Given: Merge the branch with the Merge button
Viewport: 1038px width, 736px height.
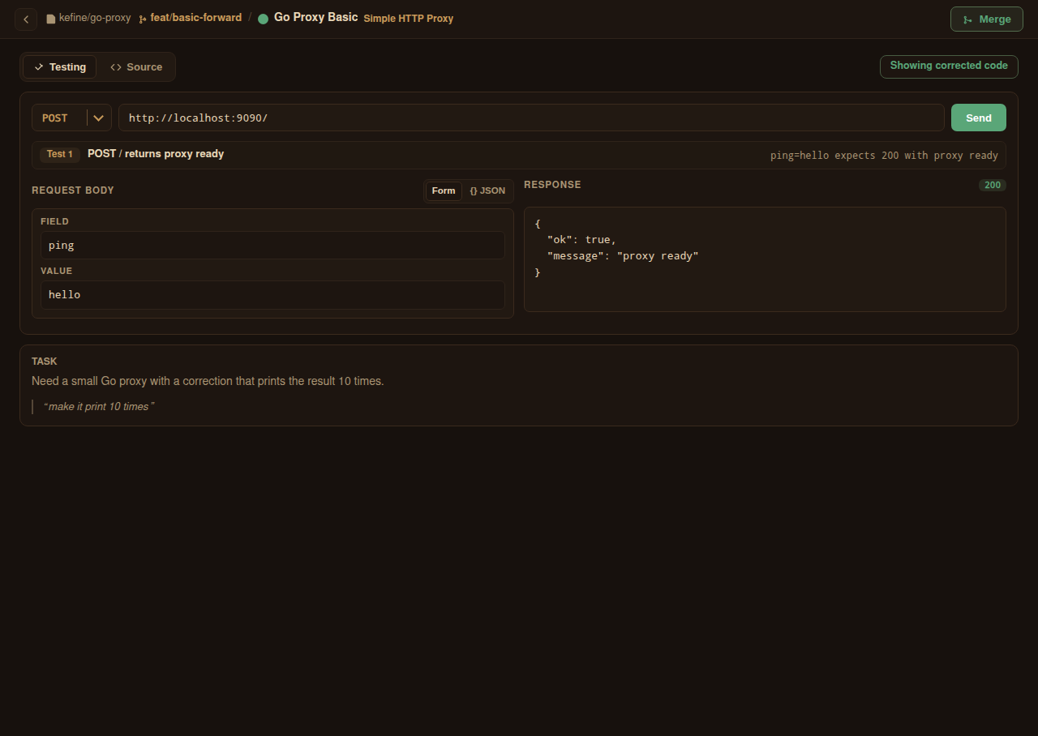Looking at the screenshot, I should (987, 19).
